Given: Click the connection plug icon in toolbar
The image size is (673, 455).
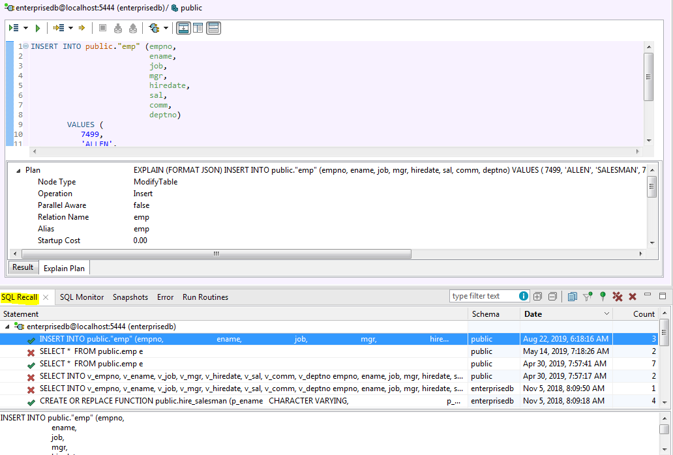Looking at the screenshot, I should pyautogui.click(x=154, y=28).
